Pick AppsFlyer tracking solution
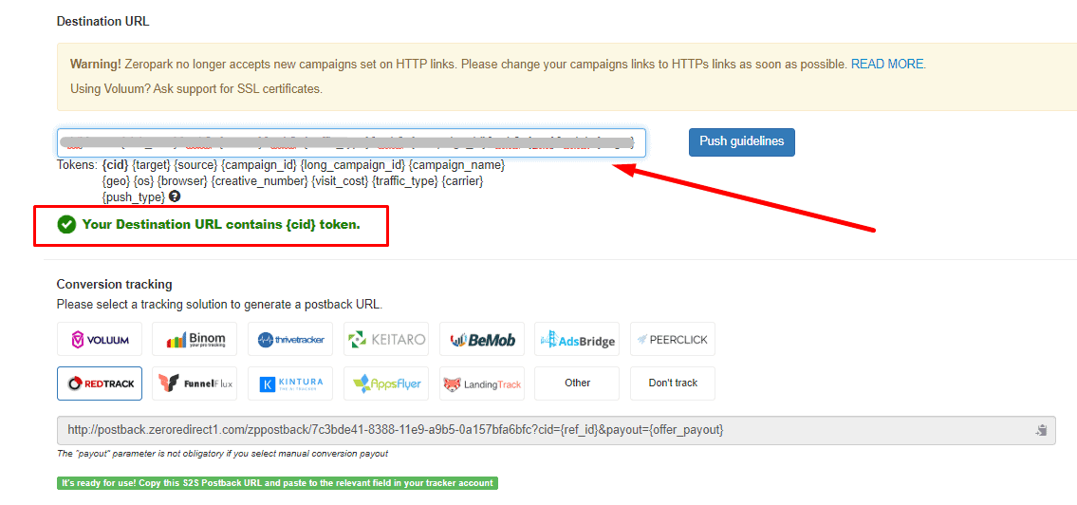1077x505 pixels. (386, 383)
